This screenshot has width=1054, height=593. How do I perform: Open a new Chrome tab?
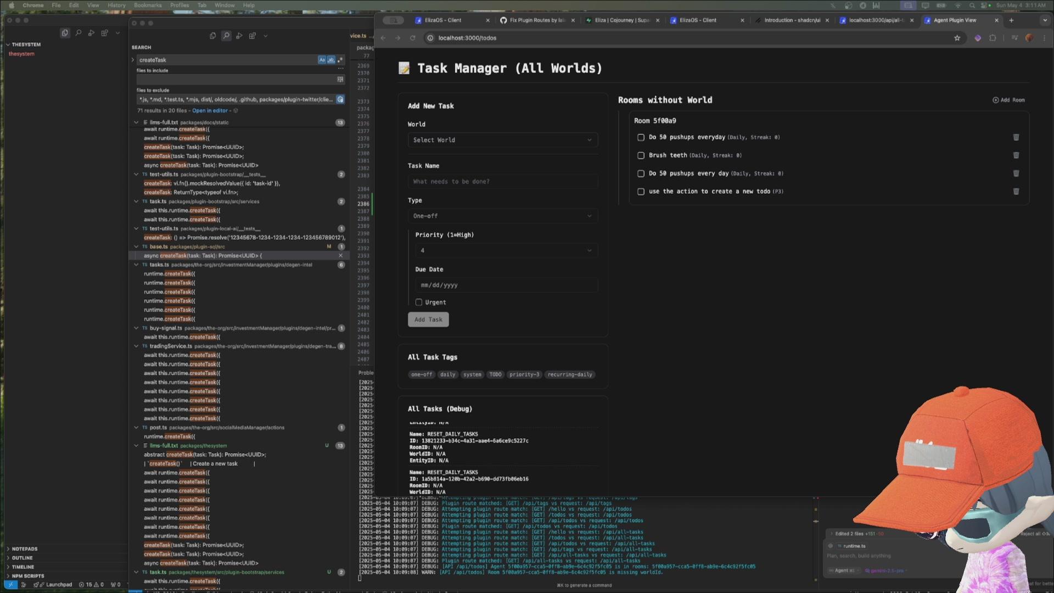pyautogui.click(x=1011, y=20)
